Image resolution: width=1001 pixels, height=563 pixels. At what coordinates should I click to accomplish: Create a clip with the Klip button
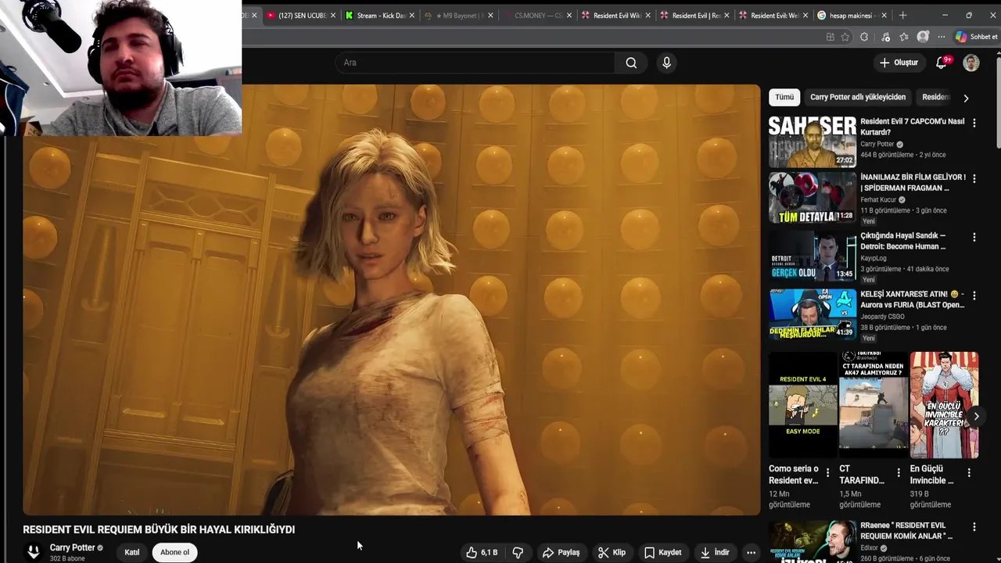coord(612,552)
